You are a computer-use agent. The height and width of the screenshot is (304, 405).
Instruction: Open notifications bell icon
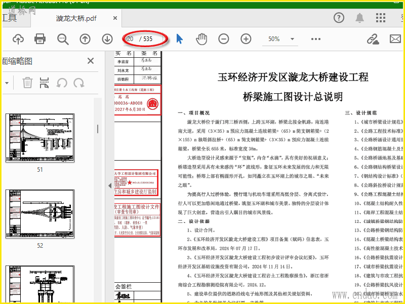tap(359, 18)
